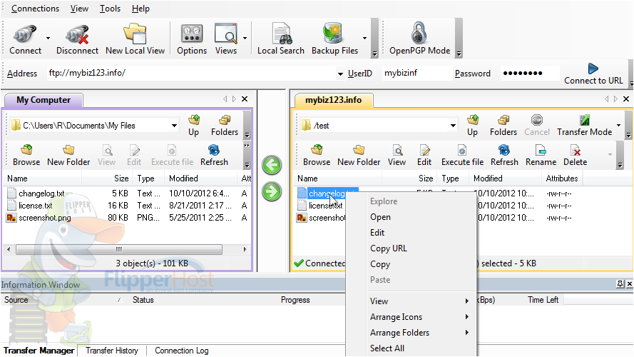Click the Connect to URL arrow
Screen dimensions: 634x357
tap(593, 69)
